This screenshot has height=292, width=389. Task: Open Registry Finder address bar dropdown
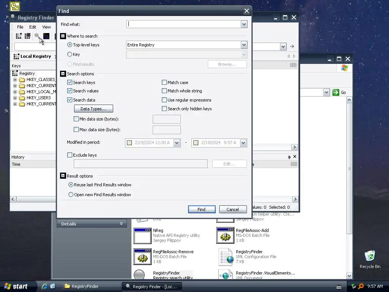click(283, 46)
